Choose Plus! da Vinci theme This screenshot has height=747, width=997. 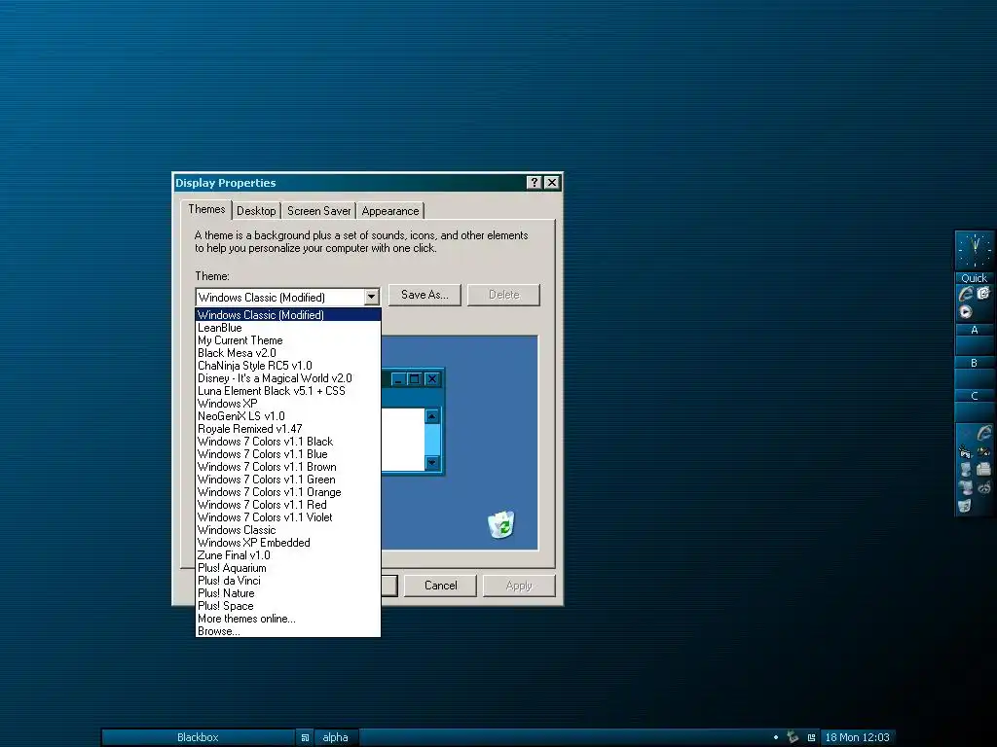point(288,581)
